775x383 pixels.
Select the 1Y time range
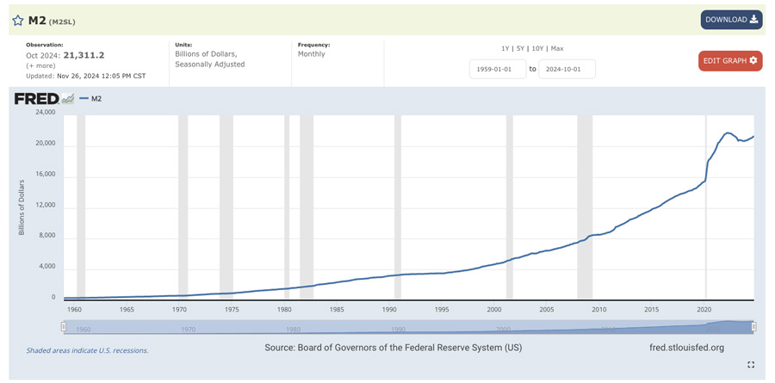[505, 48]
